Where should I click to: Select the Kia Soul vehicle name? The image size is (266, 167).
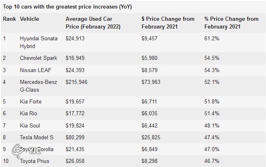click(x=30, y=126)
